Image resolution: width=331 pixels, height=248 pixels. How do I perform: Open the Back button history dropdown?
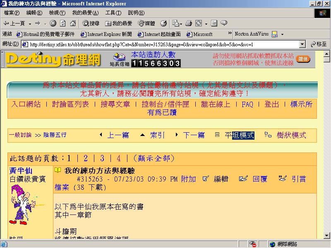point(30,23)
